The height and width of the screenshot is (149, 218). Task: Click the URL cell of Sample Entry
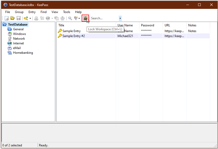(174, 31)
